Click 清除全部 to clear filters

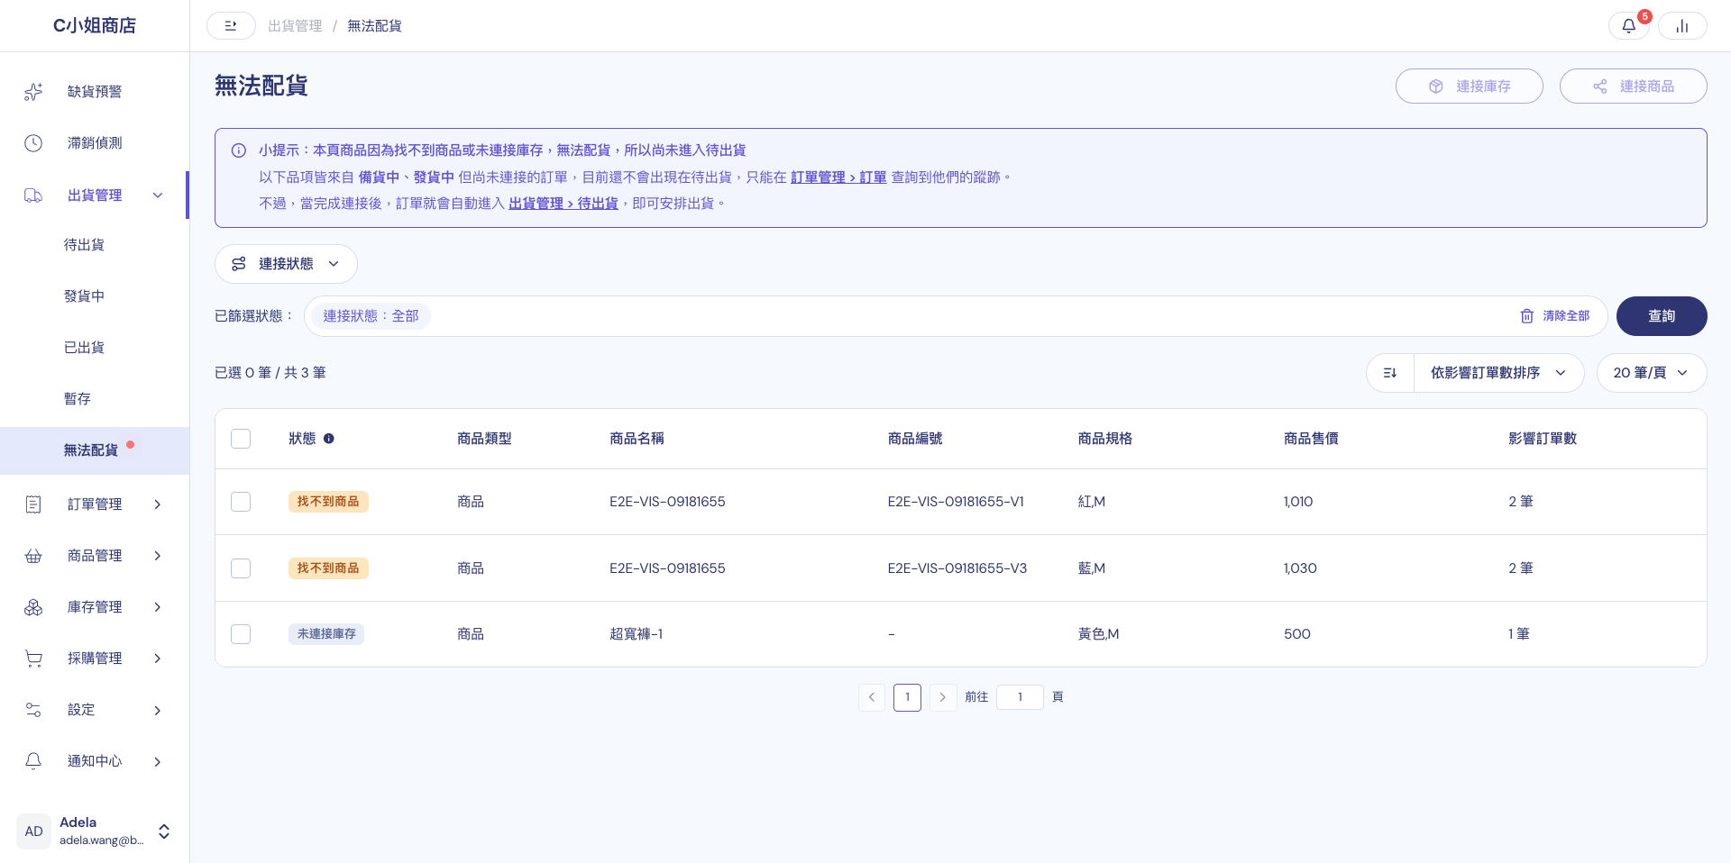pos(1555,316)
